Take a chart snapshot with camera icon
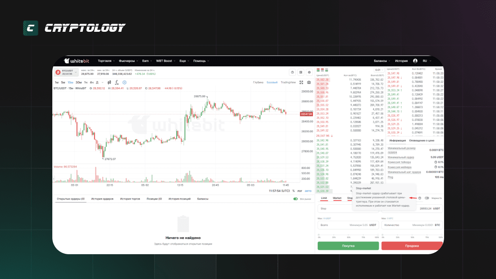Screen dimensions: 496x279 click(309, 82)
